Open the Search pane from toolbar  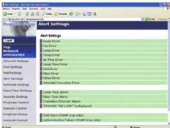(47, 14)
